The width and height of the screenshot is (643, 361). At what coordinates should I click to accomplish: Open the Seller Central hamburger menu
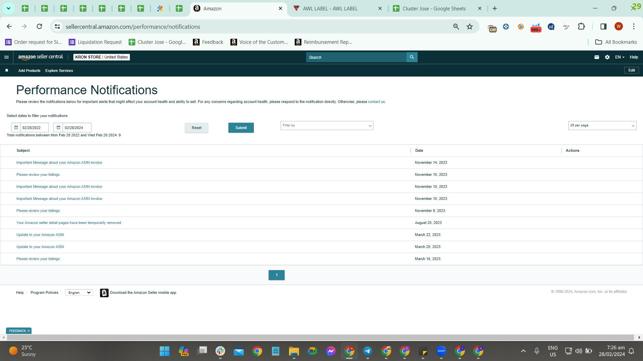click(6, 57)
